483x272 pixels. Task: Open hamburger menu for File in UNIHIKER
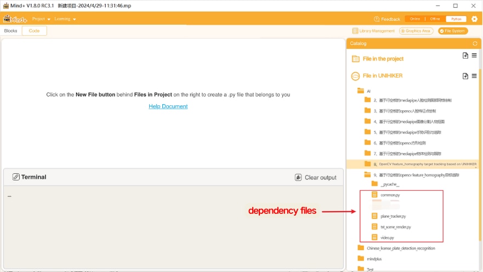pyautogui.click(x=474, y=76)
